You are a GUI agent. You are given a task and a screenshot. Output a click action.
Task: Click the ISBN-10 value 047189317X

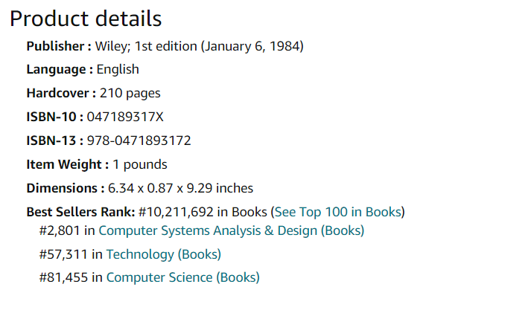(125, 117)
